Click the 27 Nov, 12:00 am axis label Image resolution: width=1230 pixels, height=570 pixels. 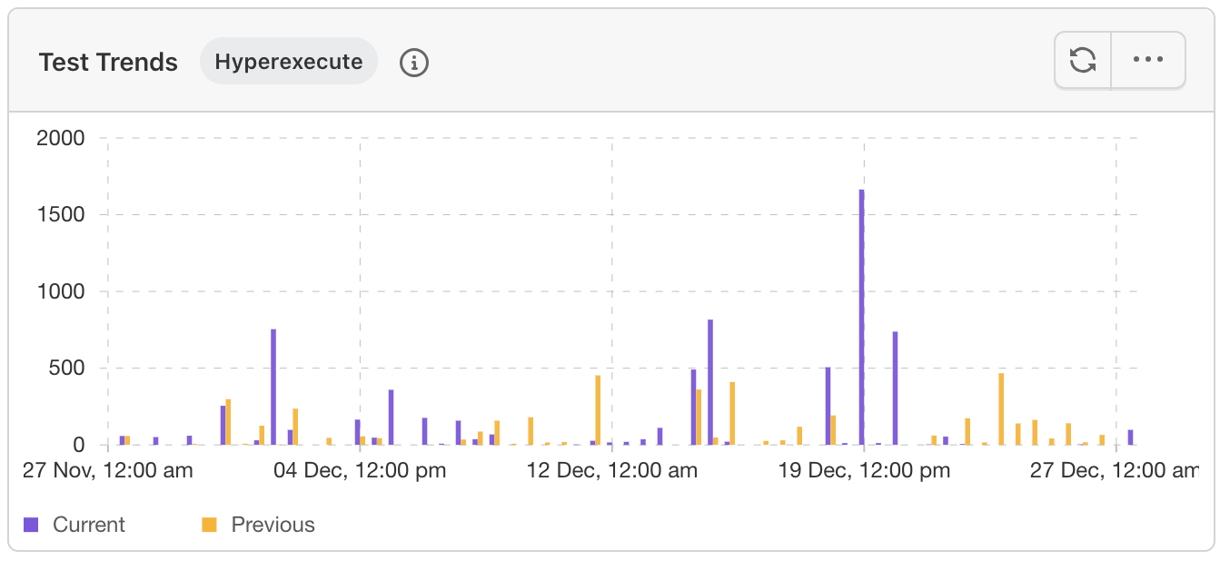(108, 470)
